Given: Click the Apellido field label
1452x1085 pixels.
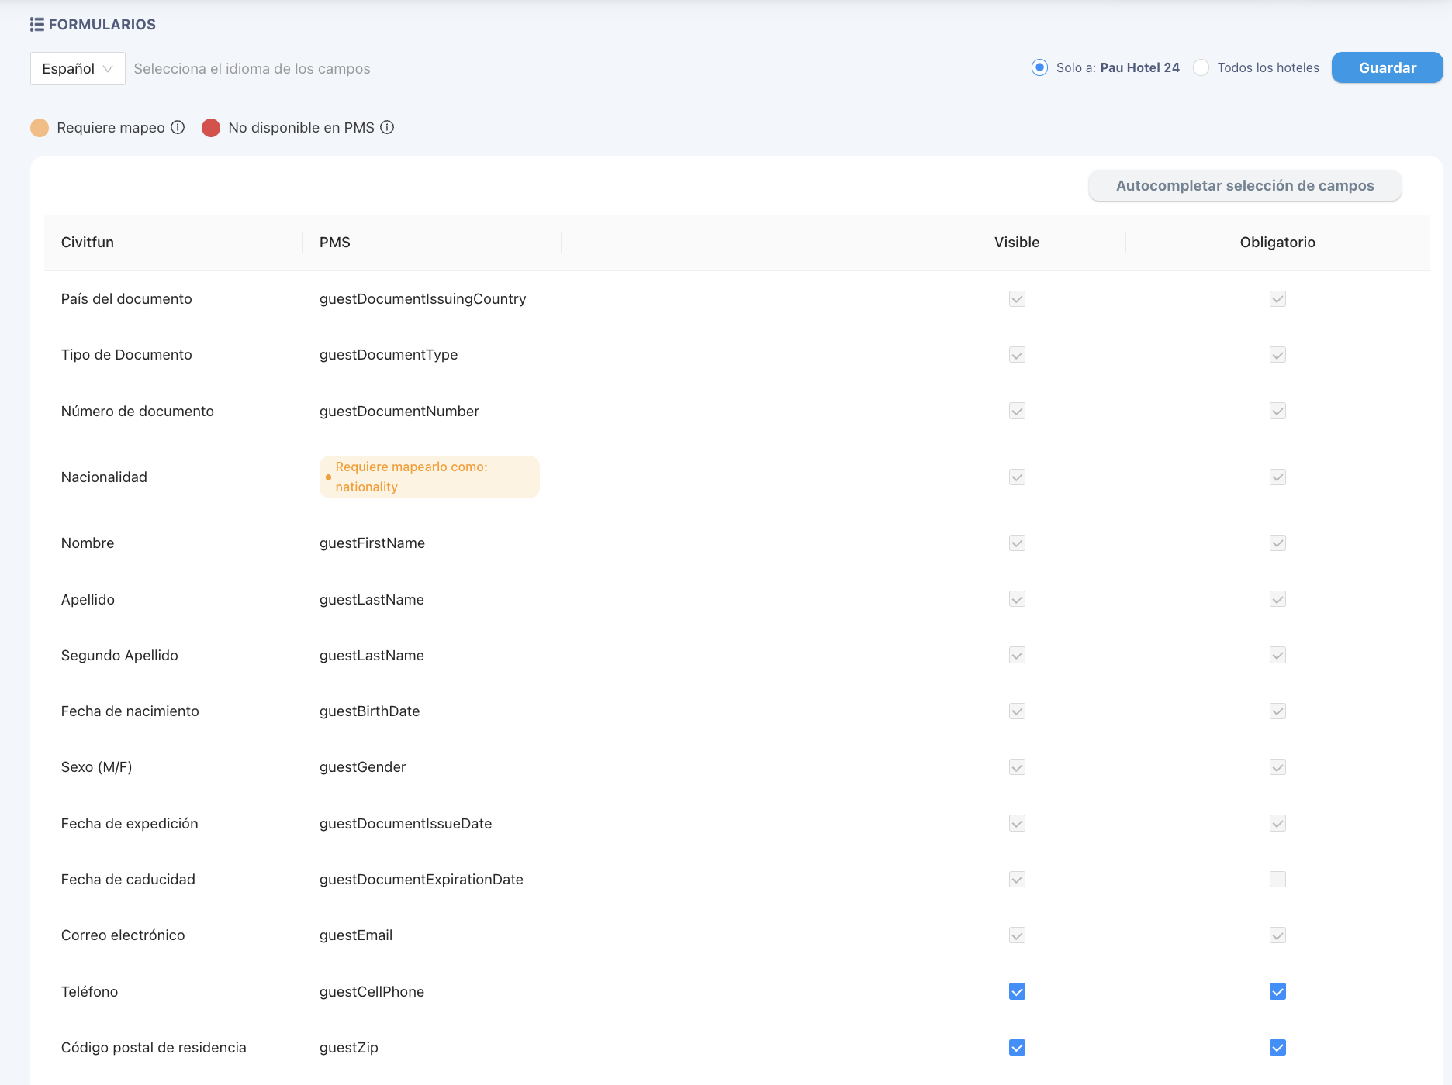Looking at the screenshot, I should click(88, 600).
